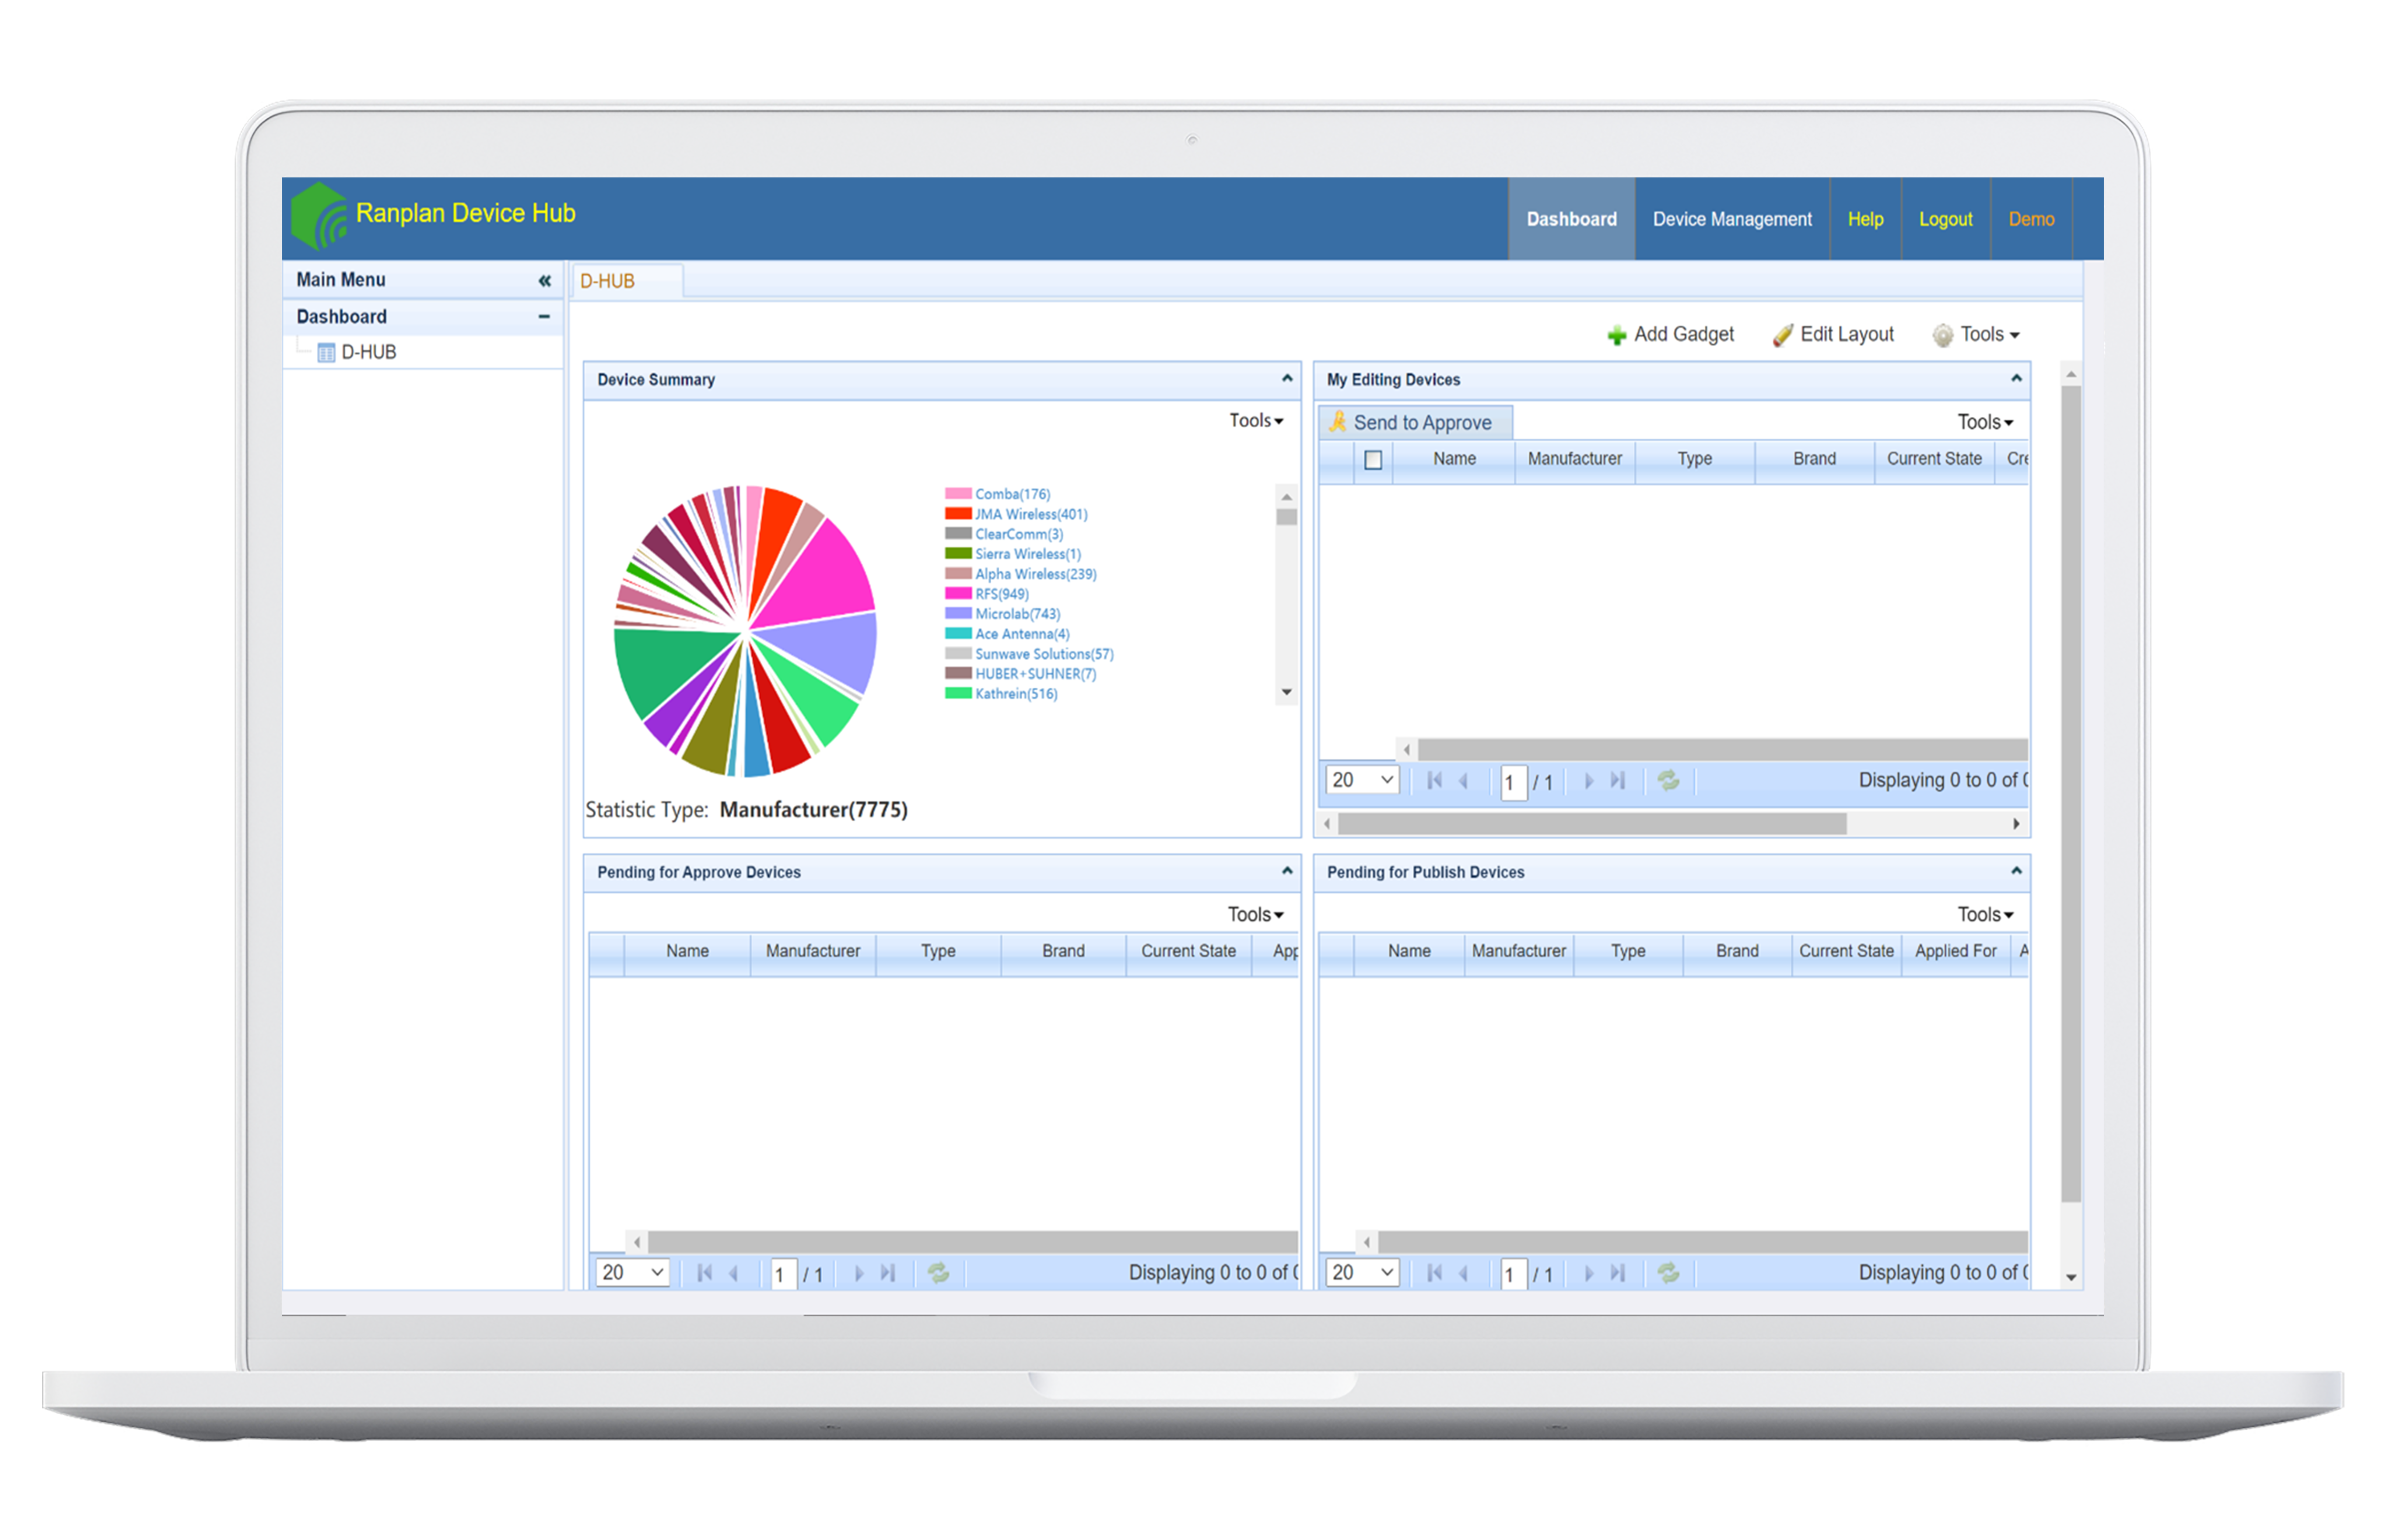Click the Microlab(743) legend link
The height and width of the screenshot is (1540, 2385).
point(1018,614)
